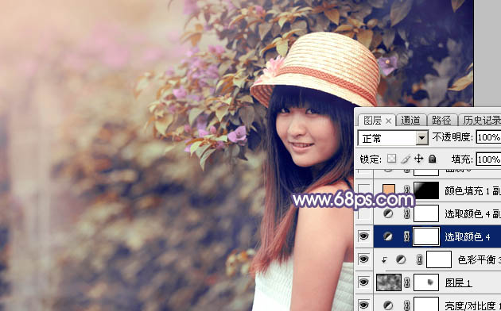Viewport: 501px width, 311px height.
Task: Show the 颜色填充 1 副本 layer
Action: point(364,190)
